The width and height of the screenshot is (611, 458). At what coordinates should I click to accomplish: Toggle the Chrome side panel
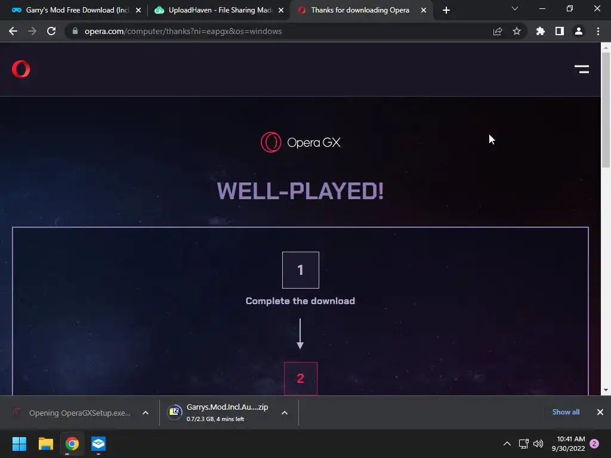pyautogui.click(x=559, y=31)
